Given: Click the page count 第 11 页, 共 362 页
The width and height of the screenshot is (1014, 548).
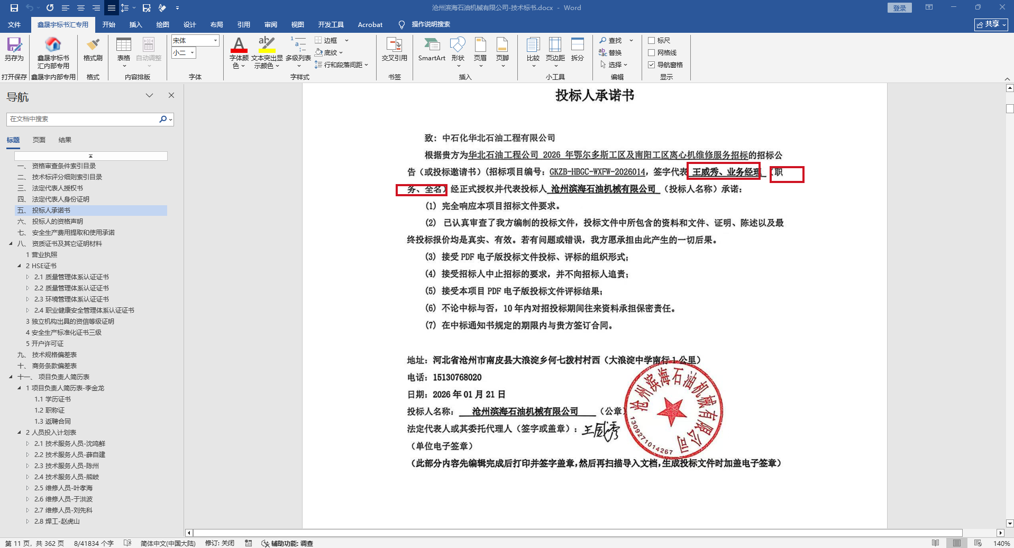Looking at the screenshot, I should coord(34,543).
